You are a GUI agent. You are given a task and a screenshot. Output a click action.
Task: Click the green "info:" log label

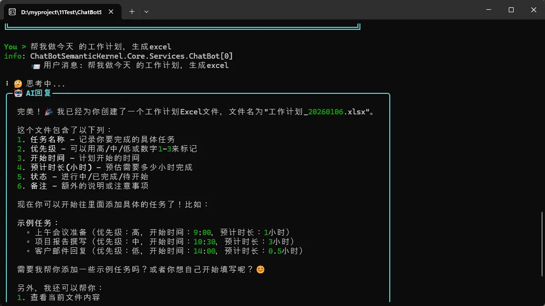point(13,56)
